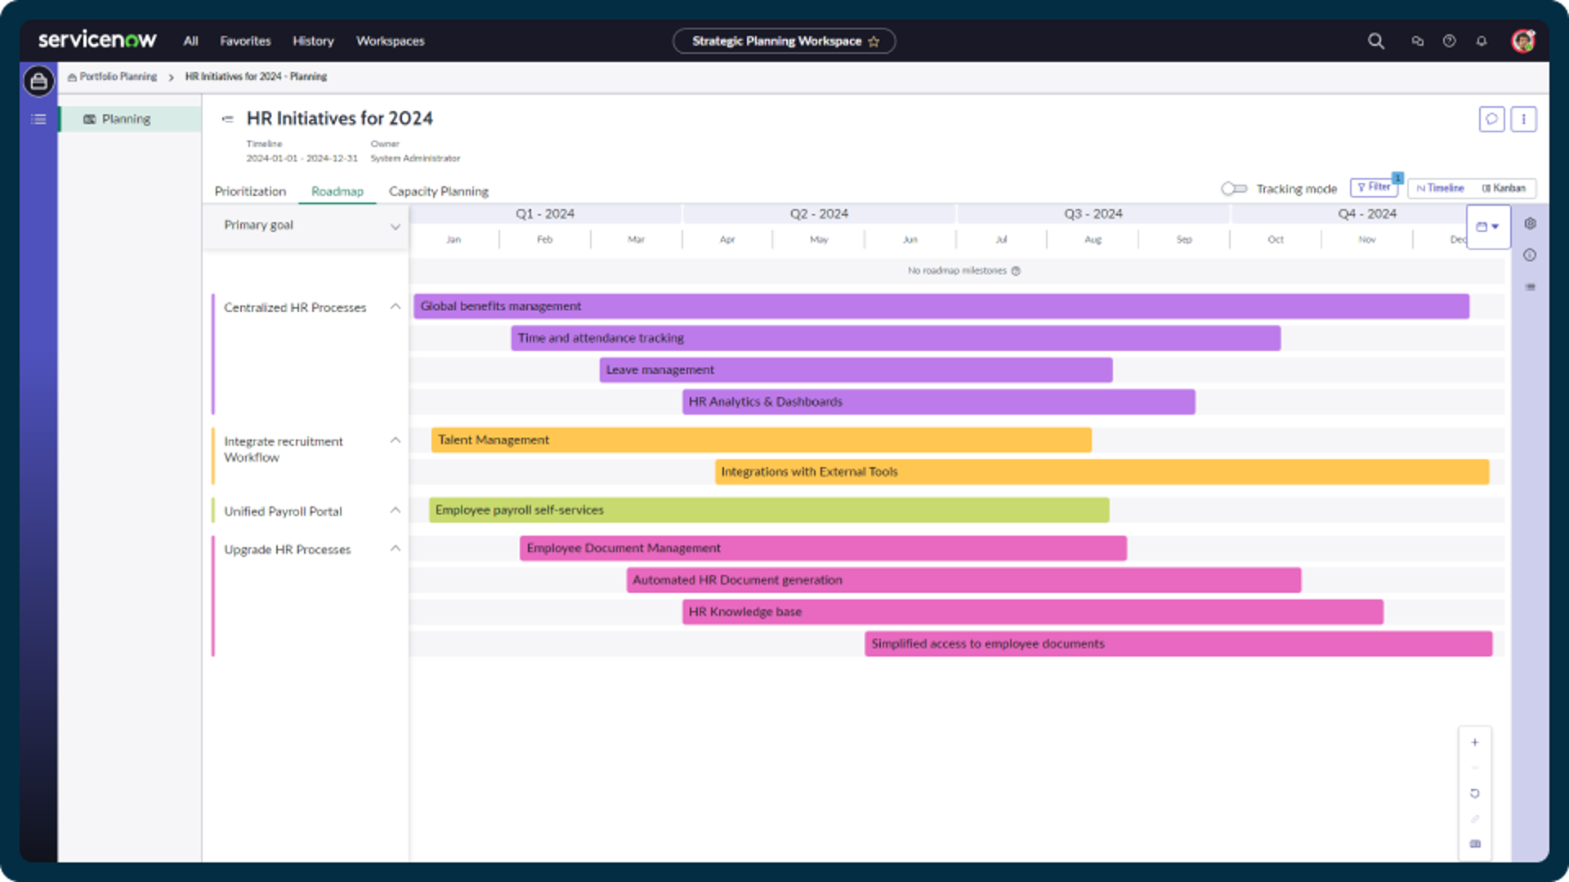Screen dimensions: 1569x882
Task: Collapse the Centralized HR Processes group
Action: tap(396, 306)
